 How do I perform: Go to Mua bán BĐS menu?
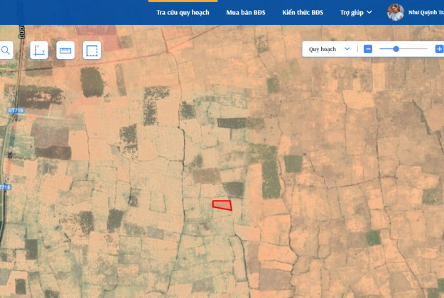click(245, 12)
